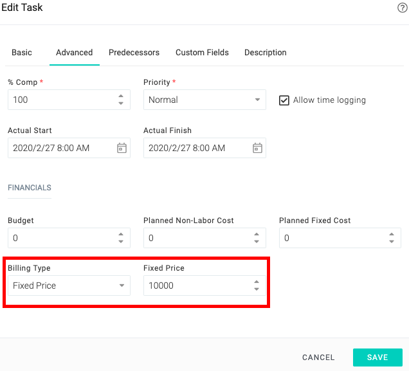Viewport: 409px width, 371px height.
Task: Increase Fixed Price with up arrow
Action: [257, 282]
